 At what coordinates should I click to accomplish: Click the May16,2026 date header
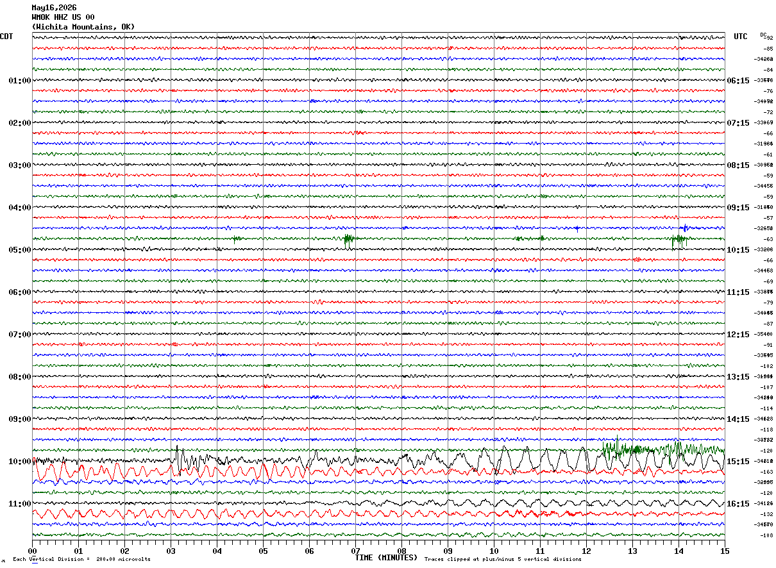(54, 8)
